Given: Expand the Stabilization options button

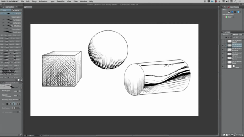Looking at the screenshot, I should pos(19,108).
